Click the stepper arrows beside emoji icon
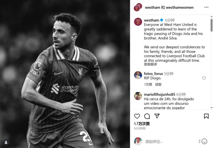 click(x=199, y=141)
